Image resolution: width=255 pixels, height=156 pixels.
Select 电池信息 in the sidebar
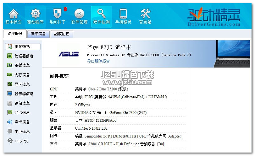(x=23, y=131)
